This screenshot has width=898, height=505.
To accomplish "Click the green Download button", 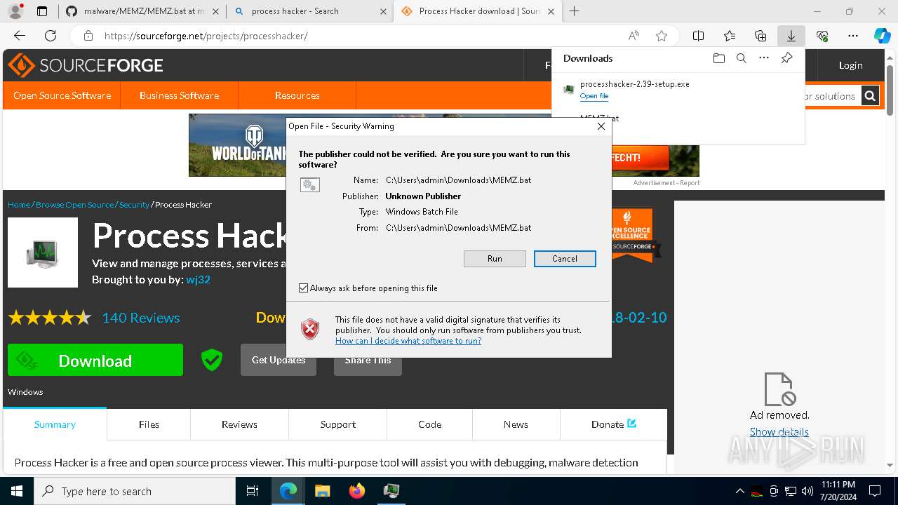I will [95, 360].
